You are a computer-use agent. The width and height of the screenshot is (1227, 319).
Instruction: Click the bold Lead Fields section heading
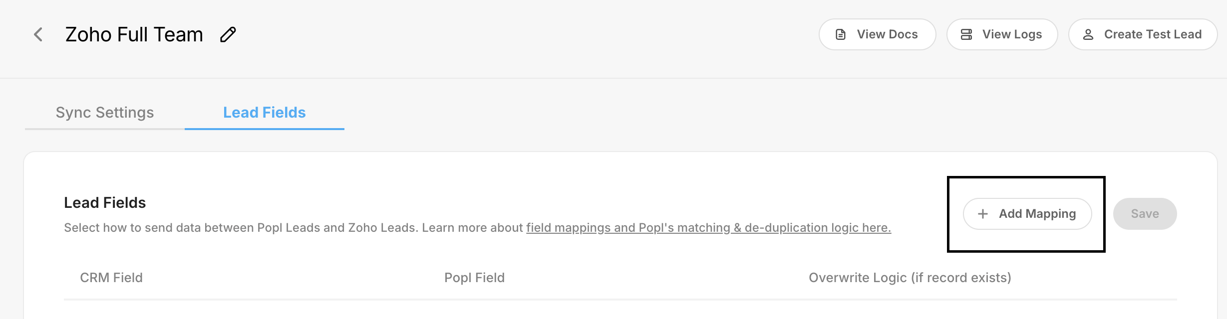[105, 203]
